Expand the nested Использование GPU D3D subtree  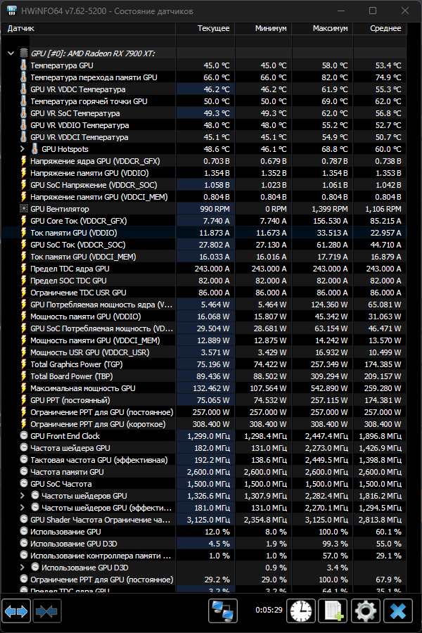(23, 567)
